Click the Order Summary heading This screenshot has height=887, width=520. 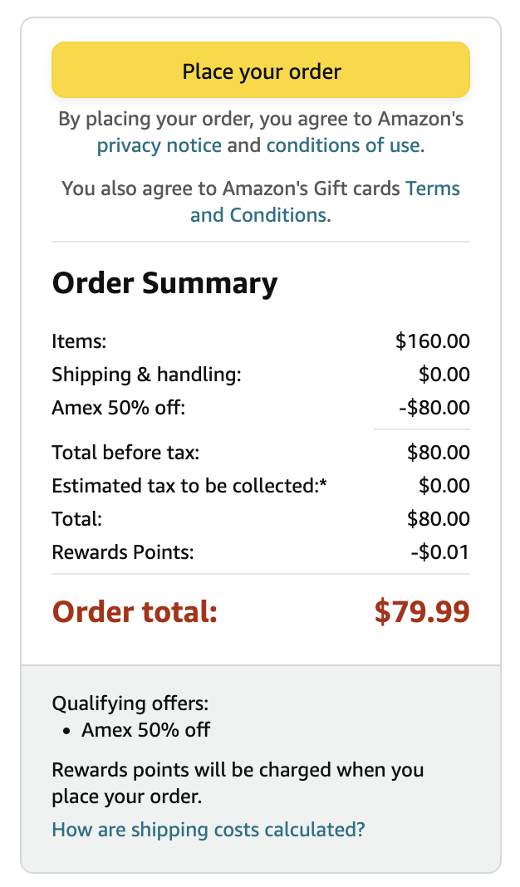coord(164,283)
